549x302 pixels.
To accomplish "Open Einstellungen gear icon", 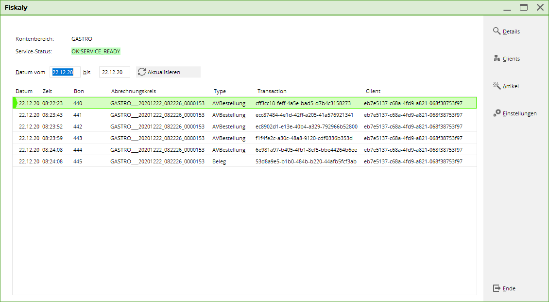I will coord(497,113).
